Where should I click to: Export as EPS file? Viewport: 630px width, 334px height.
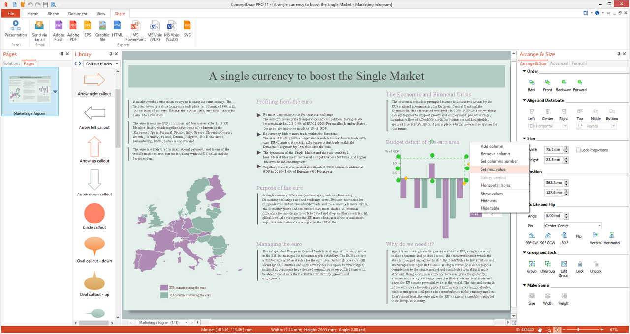click(x=88, y=28)
